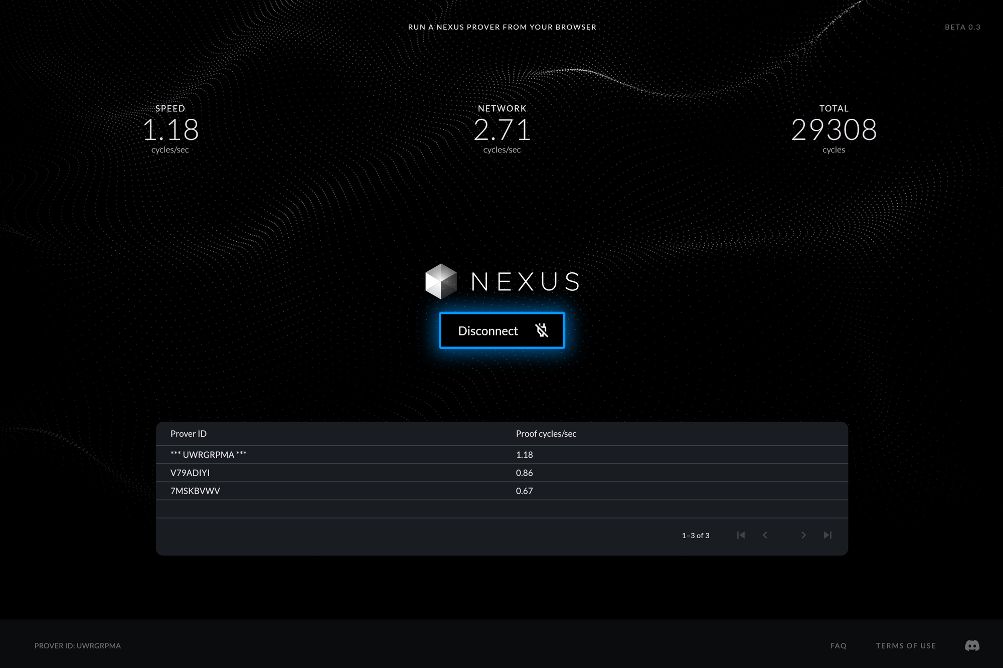Screen dimensions: 1003x668
Task: Click the PROVER ID: UWRGRPMA footer label
Action: 77,646
